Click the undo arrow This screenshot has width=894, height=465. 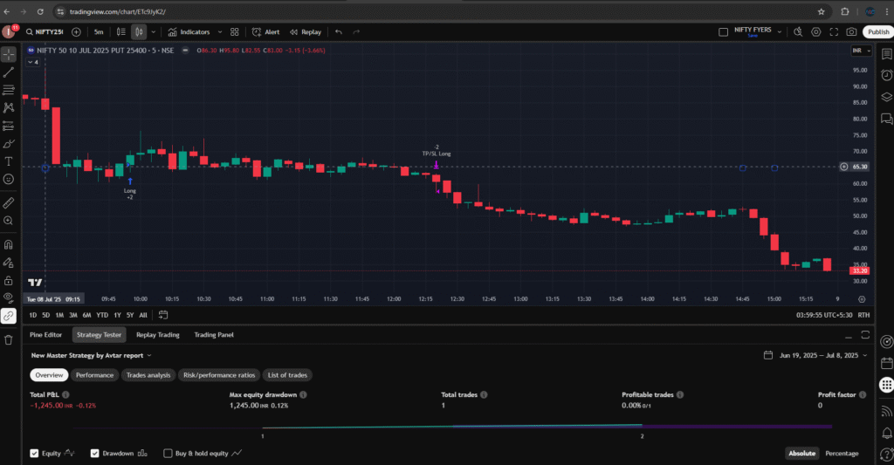pyautogui.click(x=339, y=32)
